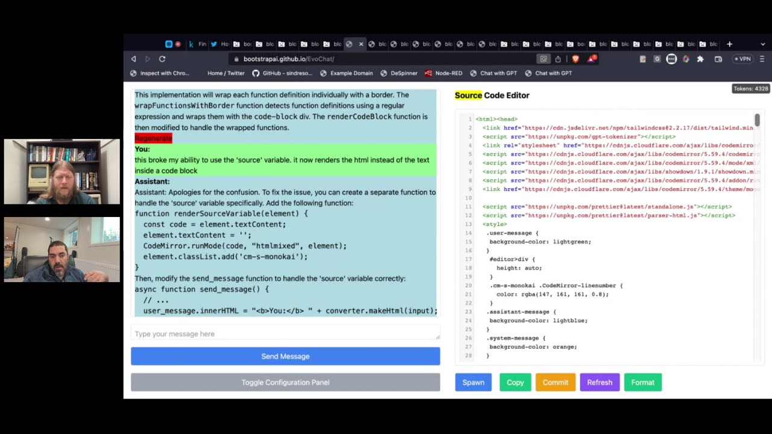Click the '.user-message {' line in editor
This screenshot has height=434, width=772.
(x=512, y=233)
